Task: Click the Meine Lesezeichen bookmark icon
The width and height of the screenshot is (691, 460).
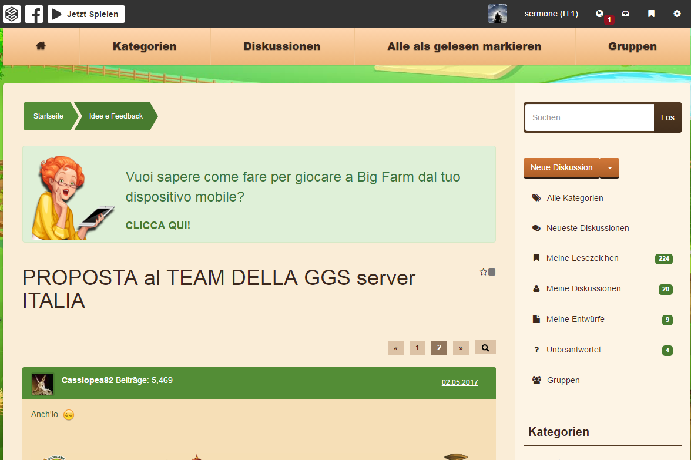Action: coord(536,258)
